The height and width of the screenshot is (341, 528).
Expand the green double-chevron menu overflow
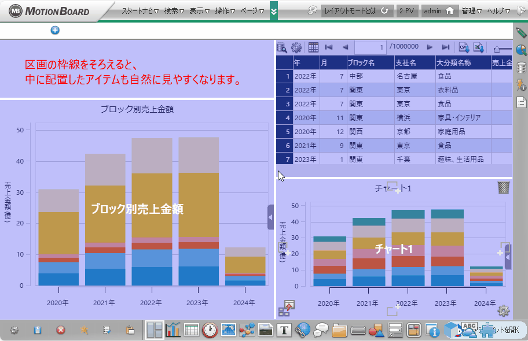pyautogui.click(x=274, y=11)
